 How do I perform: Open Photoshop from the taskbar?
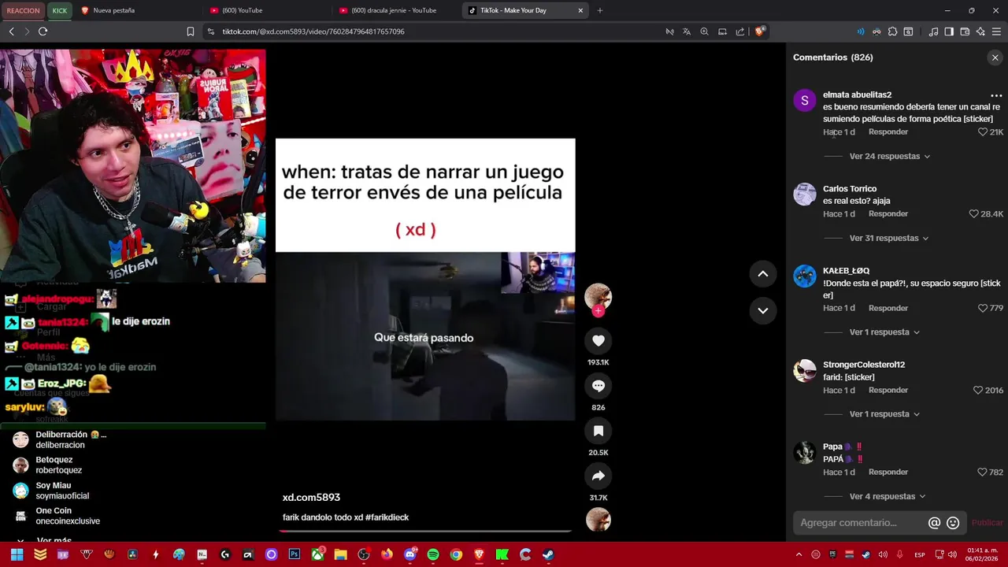coord(295,554)
